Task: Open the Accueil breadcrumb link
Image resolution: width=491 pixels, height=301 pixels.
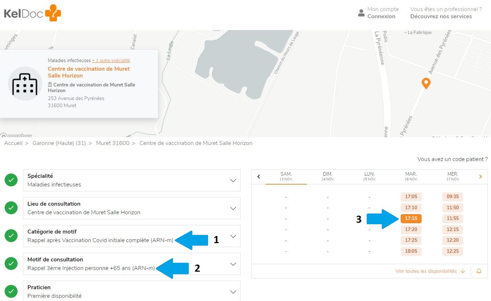Action: (x=13, y=143)
